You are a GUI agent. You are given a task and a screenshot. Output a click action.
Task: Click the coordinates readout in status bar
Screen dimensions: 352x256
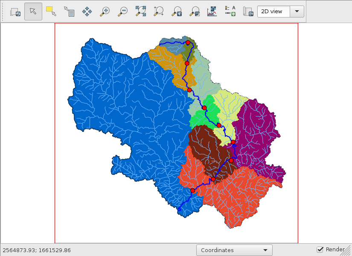click(x=37, y=250)
